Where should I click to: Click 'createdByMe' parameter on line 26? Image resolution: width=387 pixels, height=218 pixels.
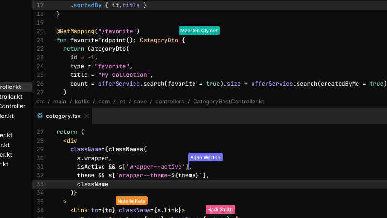pos(340,84)
